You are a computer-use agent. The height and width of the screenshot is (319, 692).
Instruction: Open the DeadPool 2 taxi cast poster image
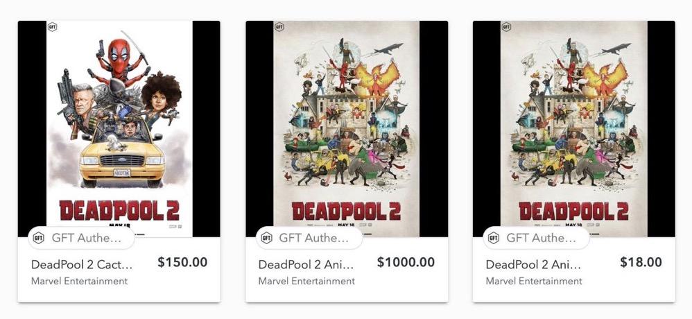[119, 125]
